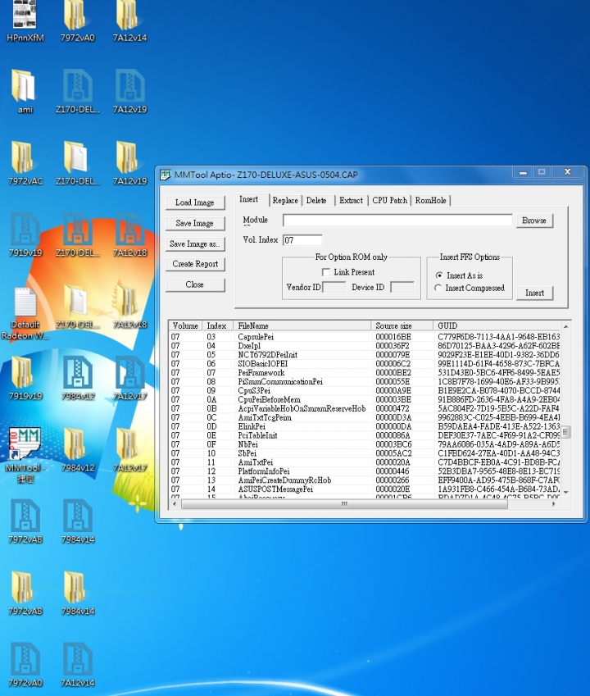Select the CpuS3Pei module row
The image size is (590, 696).
[x=365, y=390]
